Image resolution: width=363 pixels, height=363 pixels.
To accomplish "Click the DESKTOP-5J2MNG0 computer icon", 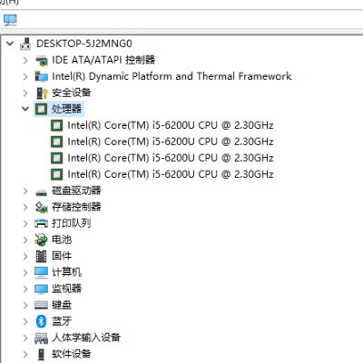I will pyautogui.click(x=25, y=44).
